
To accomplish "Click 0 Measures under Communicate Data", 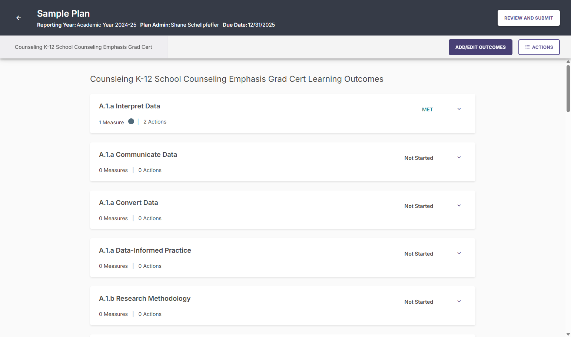I will click(113, 170).
